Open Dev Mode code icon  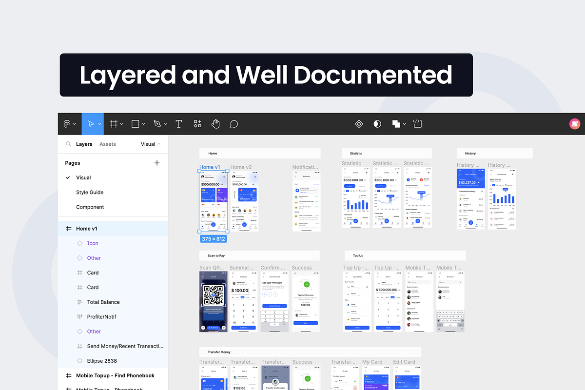coord(417,124)
